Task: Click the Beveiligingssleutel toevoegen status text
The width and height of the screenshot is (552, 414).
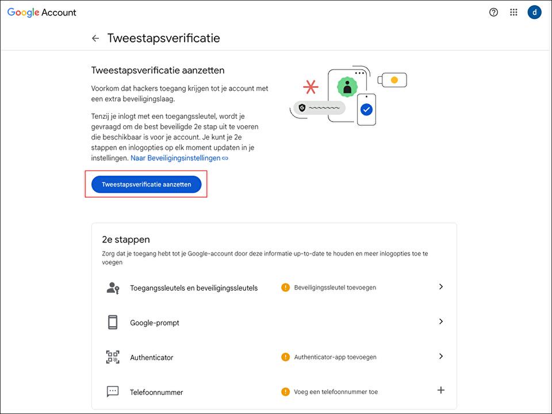Action: tap(335, 287)
